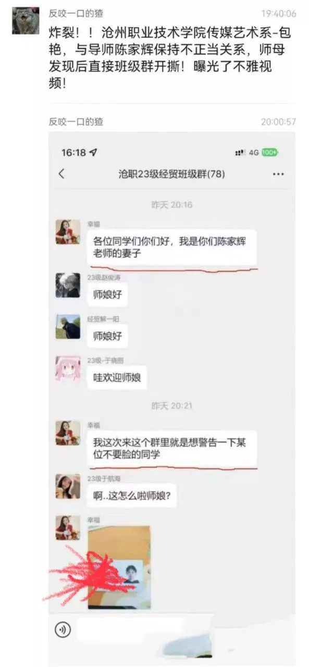Tap 23级-于晓恩's pink anime avatar
The height and width of the screenshot is (667, 309).
pos(68,368)
